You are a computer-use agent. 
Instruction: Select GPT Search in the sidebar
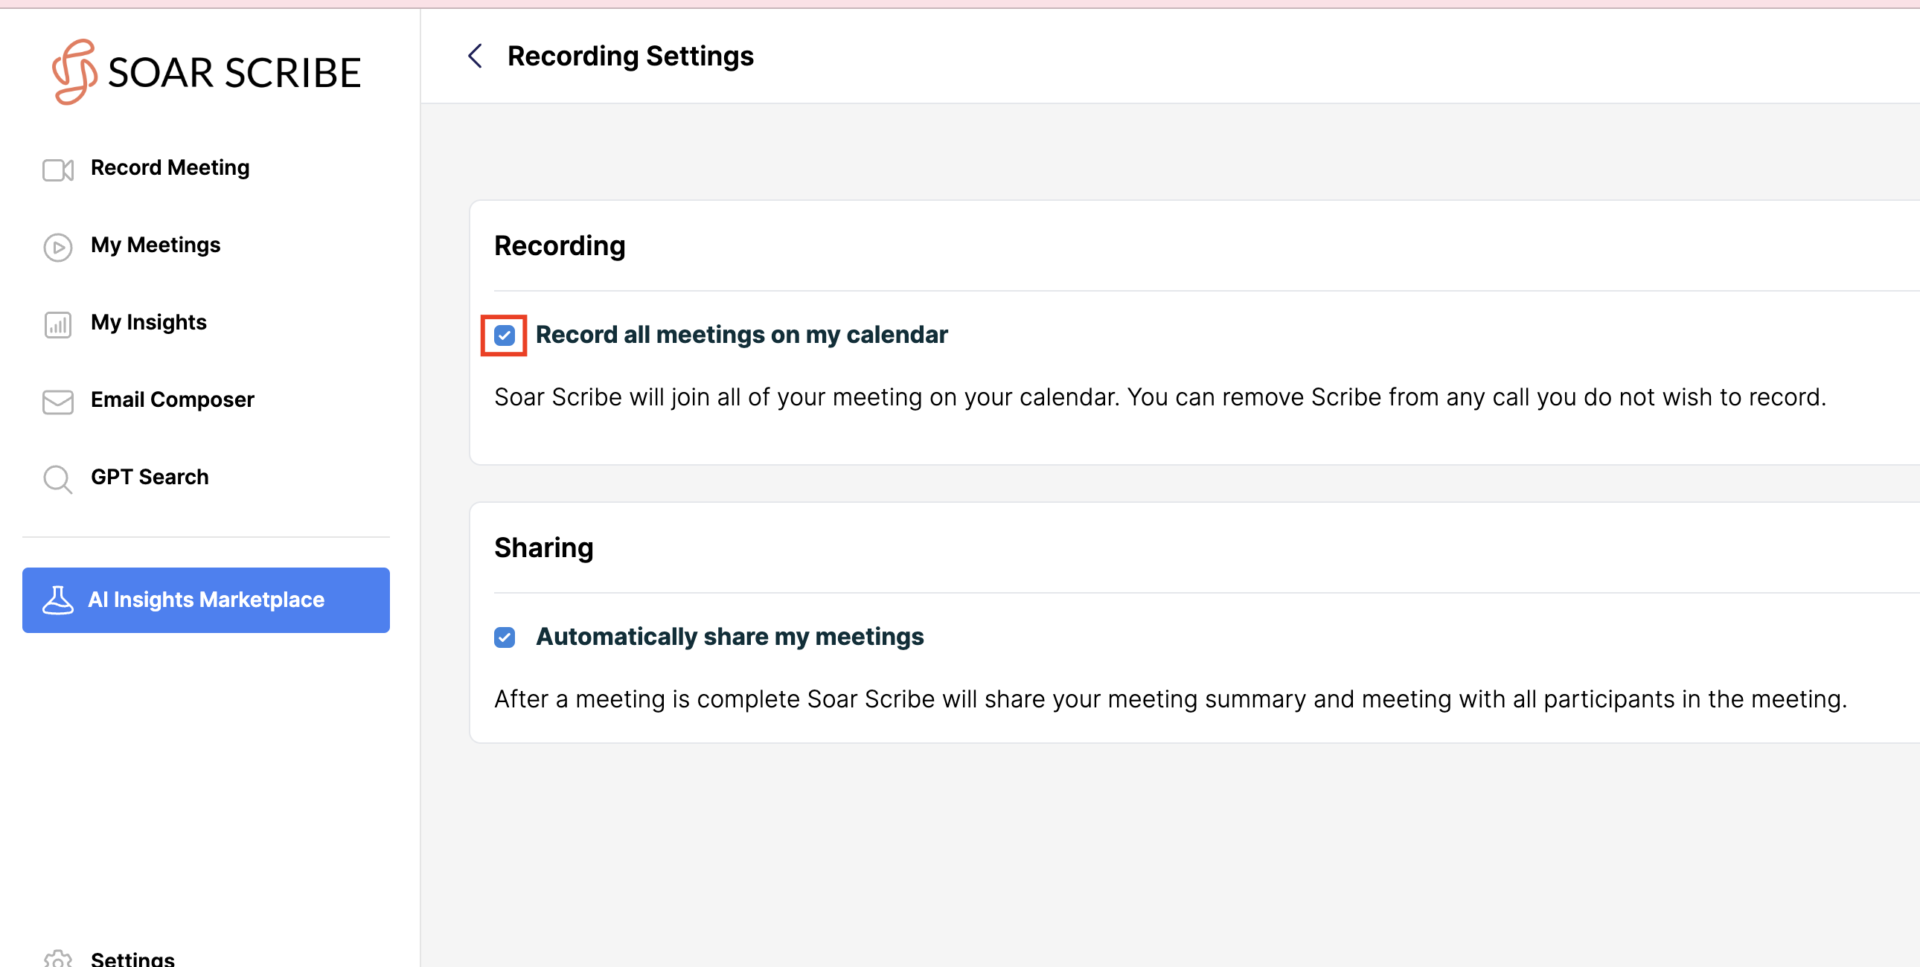[x=150, y=477]
